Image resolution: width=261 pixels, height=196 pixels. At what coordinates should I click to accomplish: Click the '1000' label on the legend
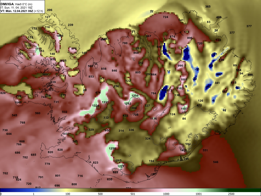pyautogui.click(x=166, y=194)
